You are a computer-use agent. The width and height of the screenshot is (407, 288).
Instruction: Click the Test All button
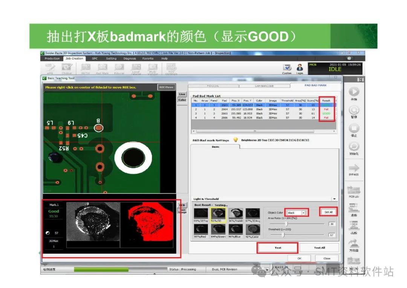click(x=320, y=248)
